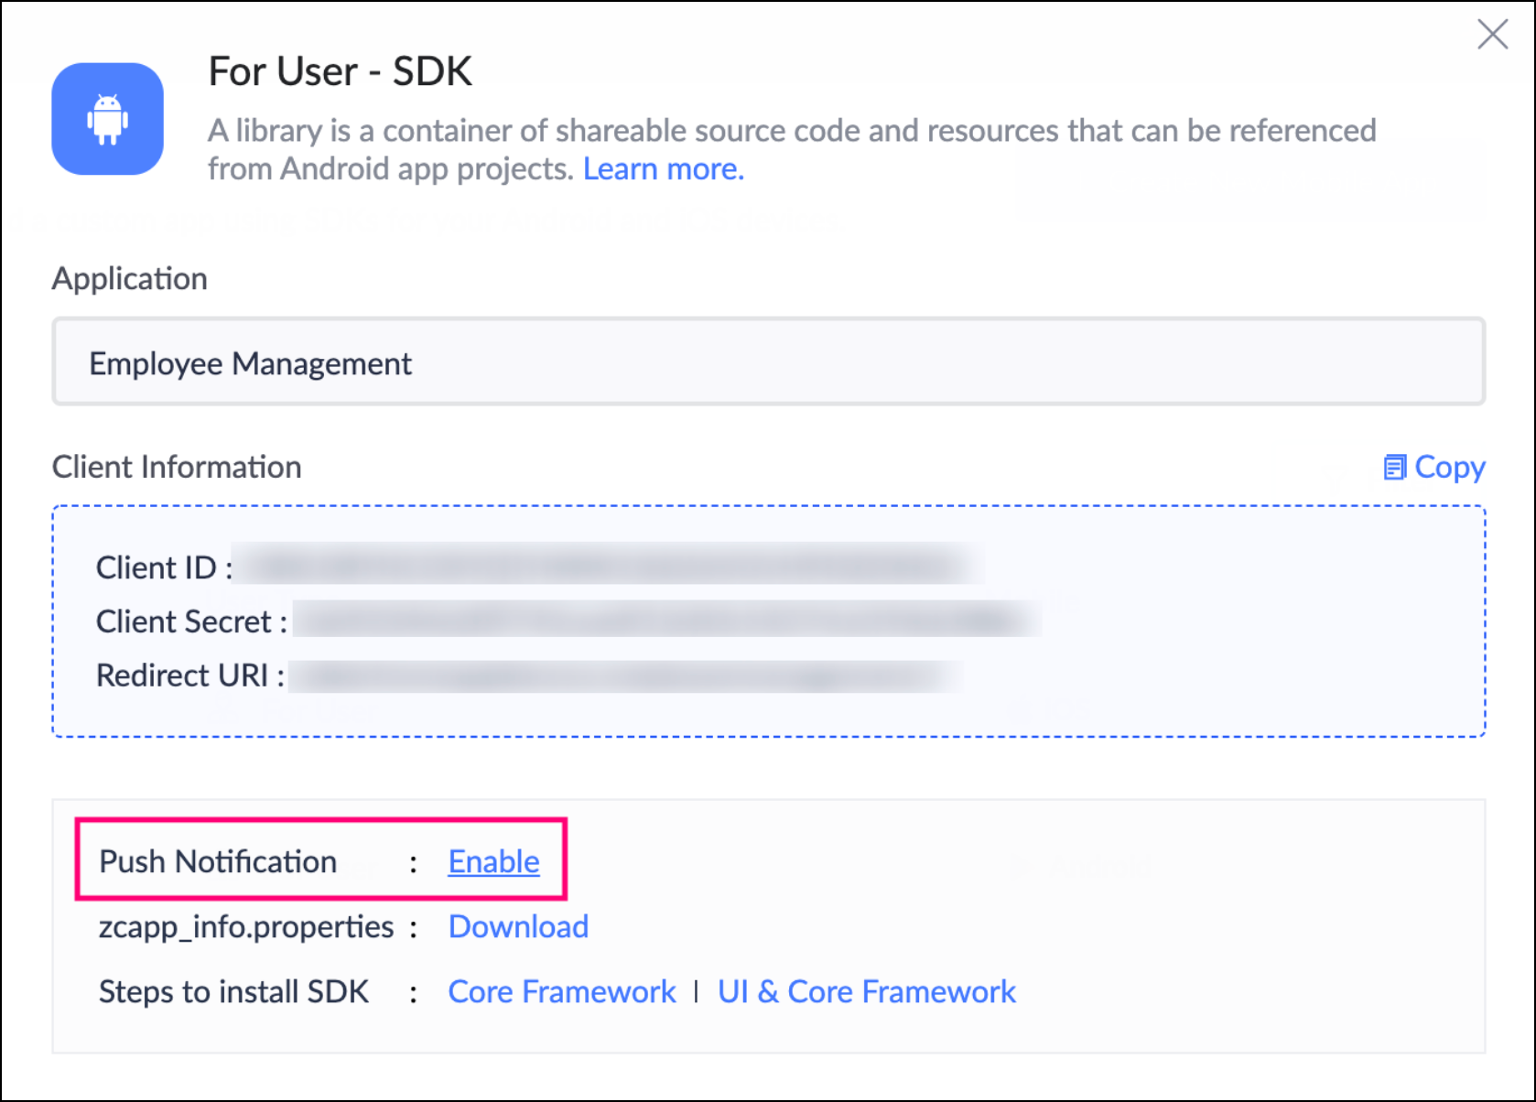Enable Push Notification via the Enable link

point(493,862)
